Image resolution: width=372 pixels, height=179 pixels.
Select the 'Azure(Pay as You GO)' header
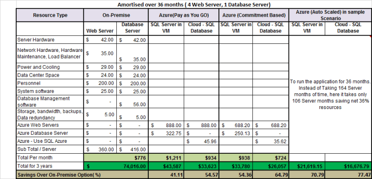184,15
